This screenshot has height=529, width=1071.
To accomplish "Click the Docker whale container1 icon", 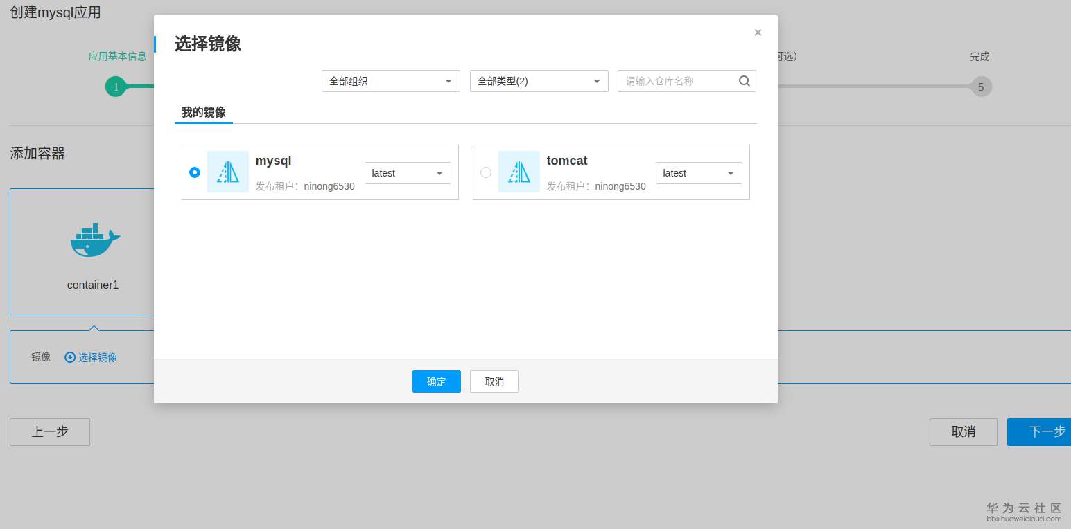I will click(95, 240).
